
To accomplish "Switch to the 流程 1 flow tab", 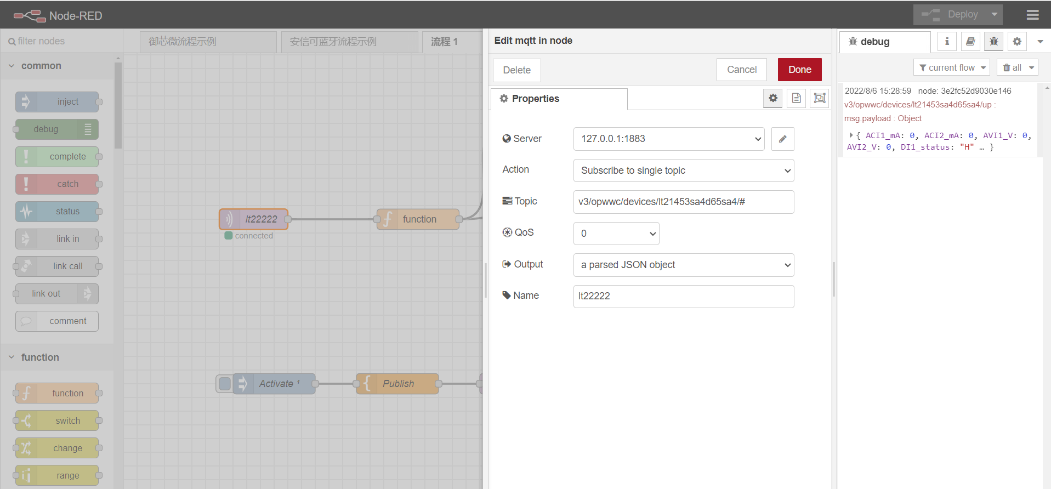I will coord(452,42).
